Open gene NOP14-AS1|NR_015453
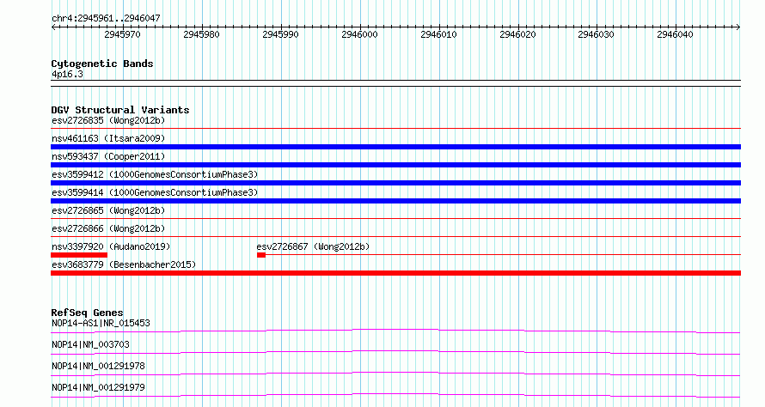This screenshot has height=407, width=765. tap(101, 323)
